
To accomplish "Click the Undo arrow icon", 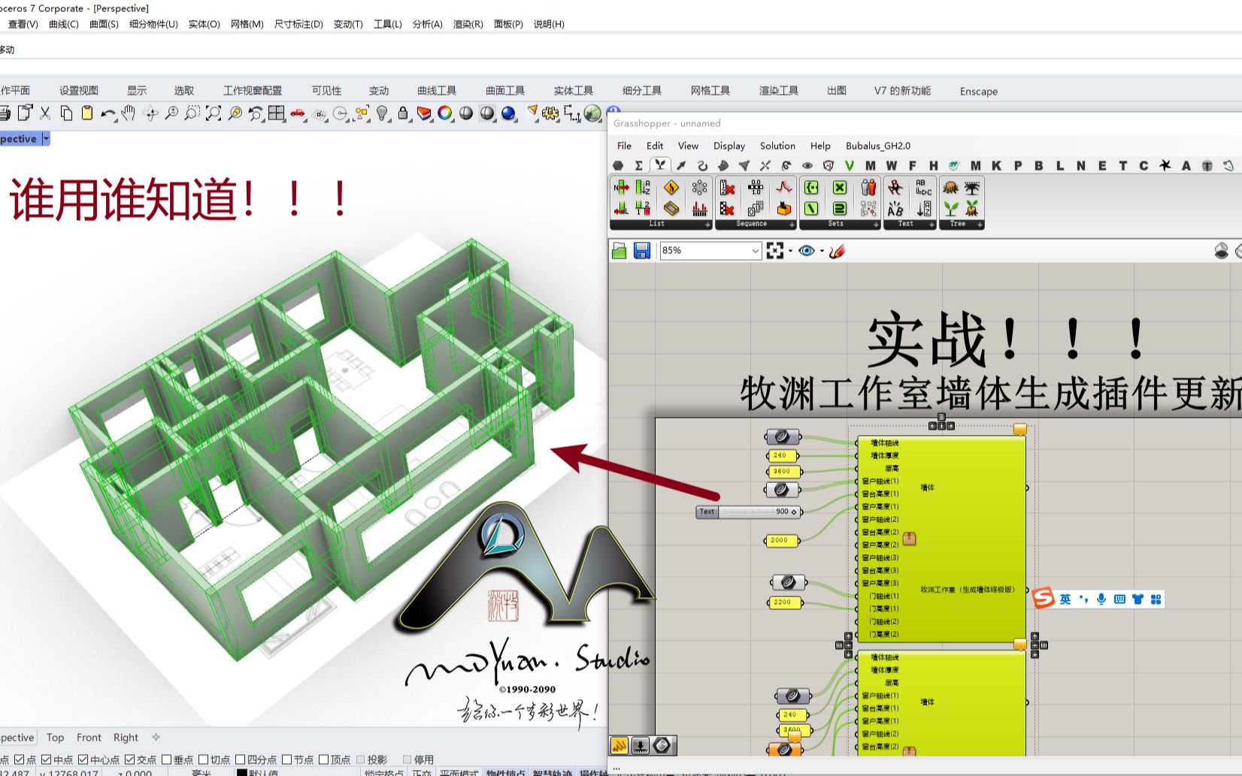I will pyautogui.click(x=108, y=113).
